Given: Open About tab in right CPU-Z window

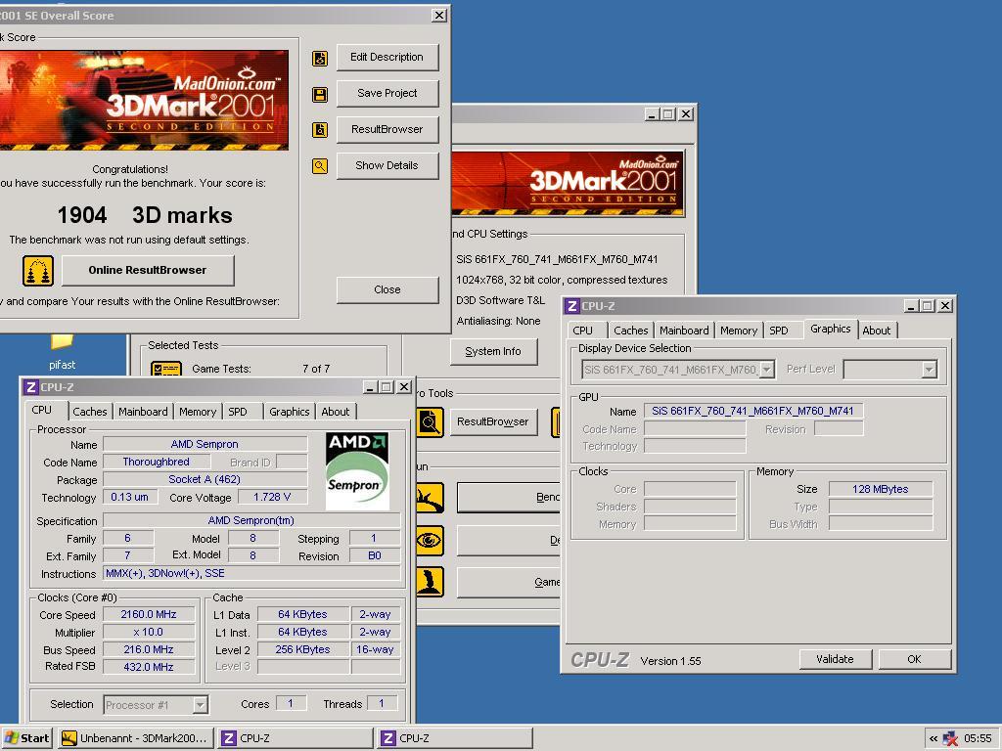Looking at the screenshot, I should pyautogui.click(x=877, y=331).
